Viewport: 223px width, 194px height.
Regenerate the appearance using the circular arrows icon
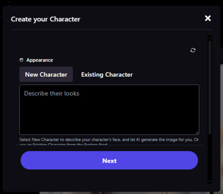tap(193, 50)
